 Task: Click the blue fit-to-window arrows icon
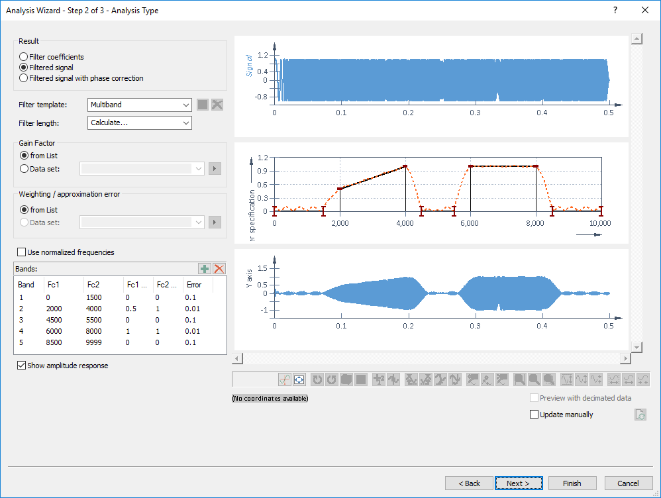(x=299, y=379)
